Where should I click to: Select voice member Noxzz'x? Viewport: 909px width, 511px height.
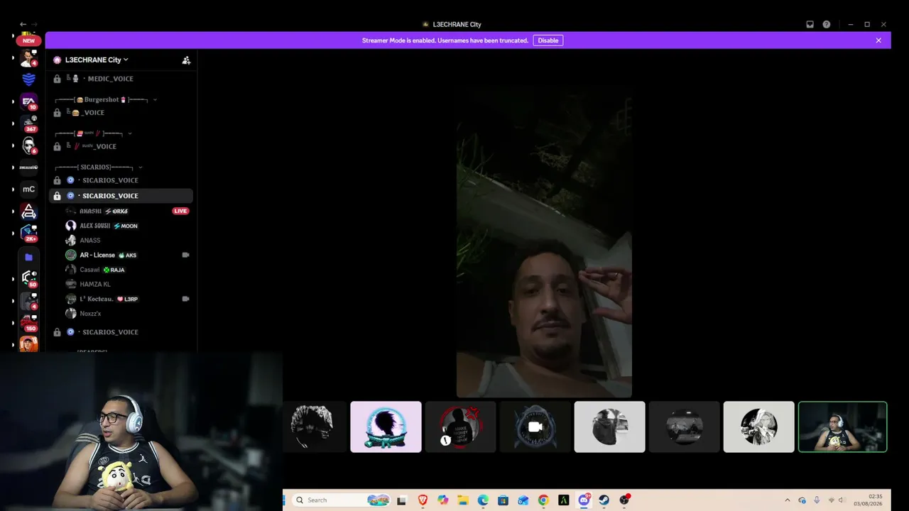coord(90,314)
